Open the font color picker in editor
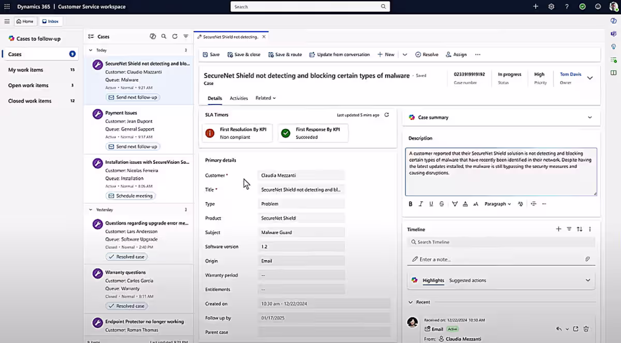This screenshot has width=621, height=343. pos(465,204)
